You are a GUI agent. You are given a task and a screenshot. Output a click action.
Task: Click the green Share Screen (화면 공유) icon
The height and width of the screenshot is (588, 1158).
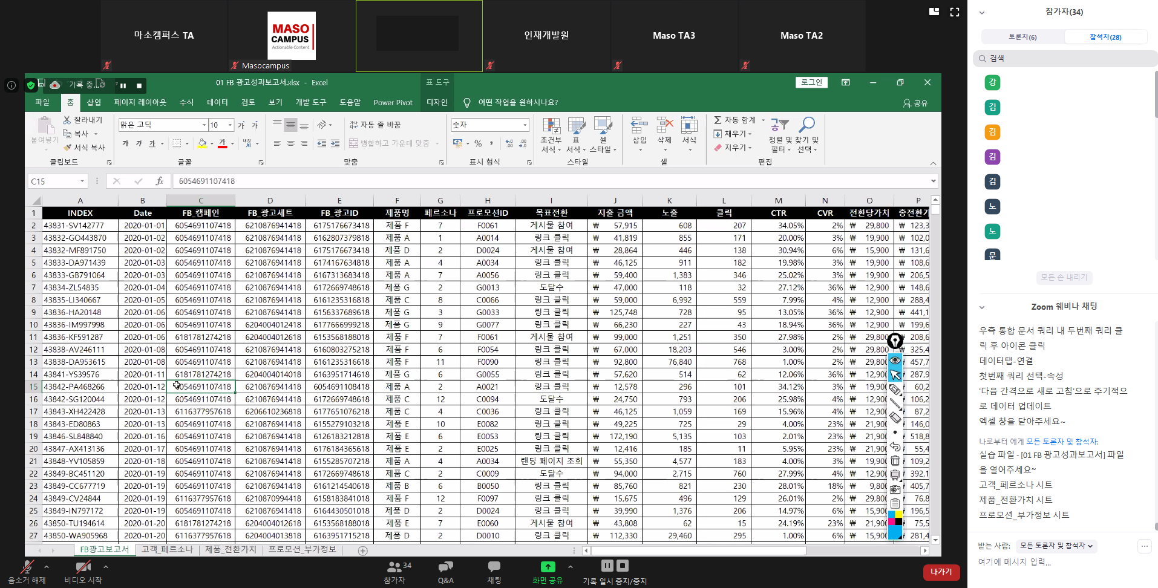[547, 567]
